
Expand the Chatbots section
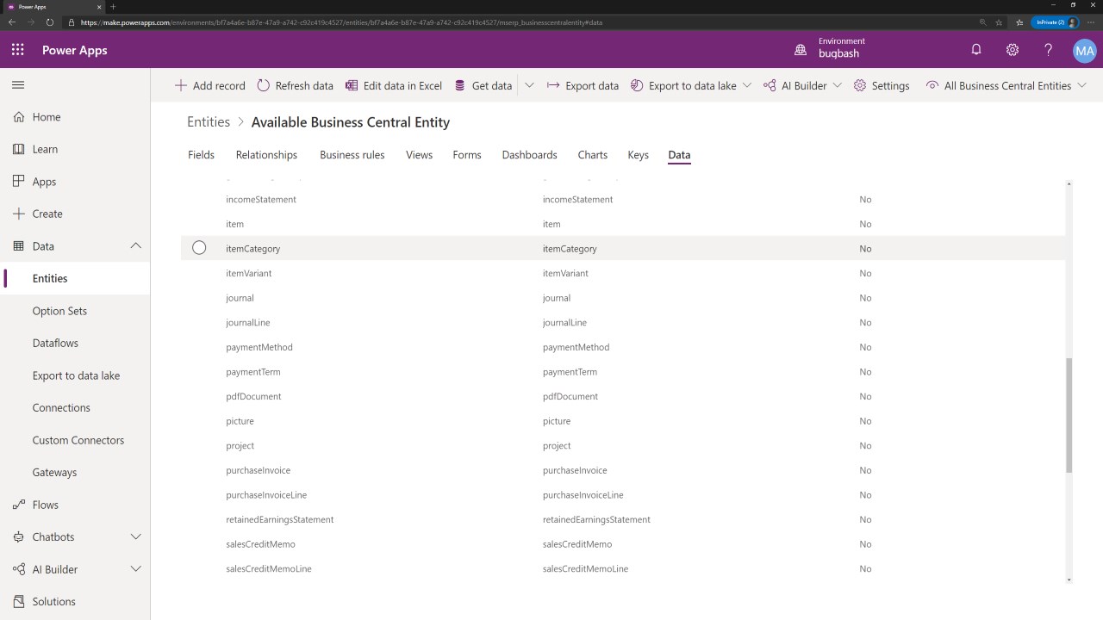click(135, 536)
